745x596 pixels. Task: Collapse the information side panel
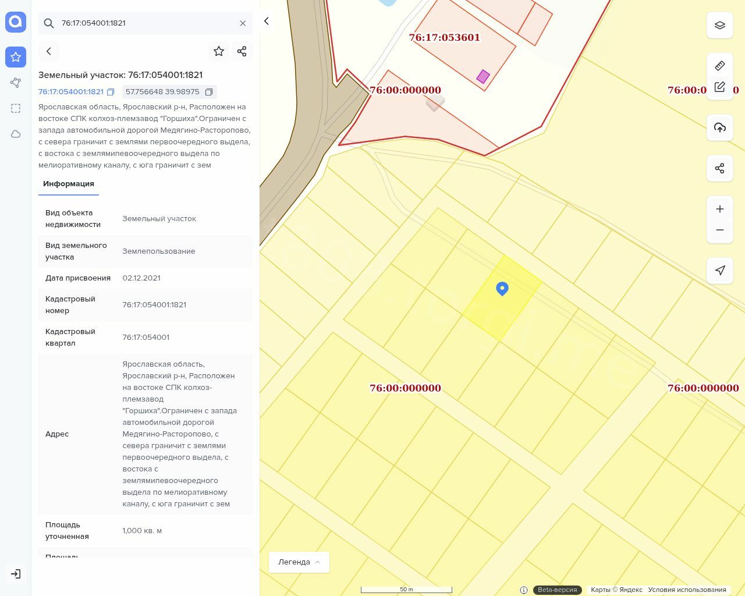pos(267,21)
